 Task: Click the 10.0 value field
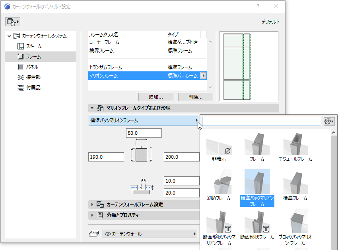181,181
